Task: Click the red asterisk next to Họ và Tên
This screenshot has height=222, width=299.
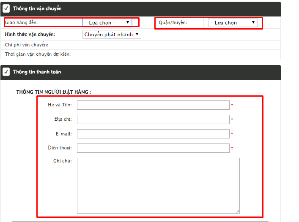Action: click(232, 105)
